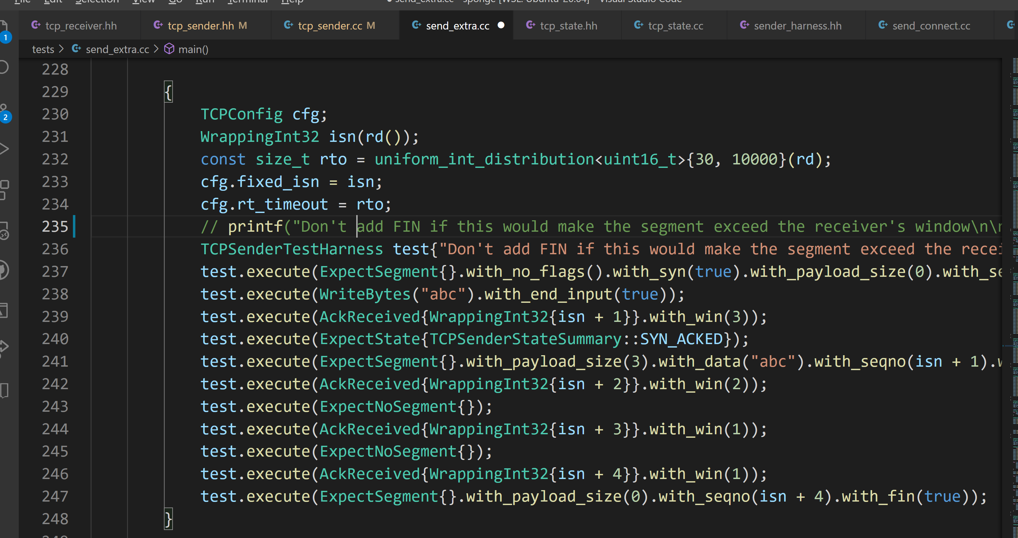Open the Run and Debug view
Viewport: 1018px width, 538px height.
click(4, 149)
